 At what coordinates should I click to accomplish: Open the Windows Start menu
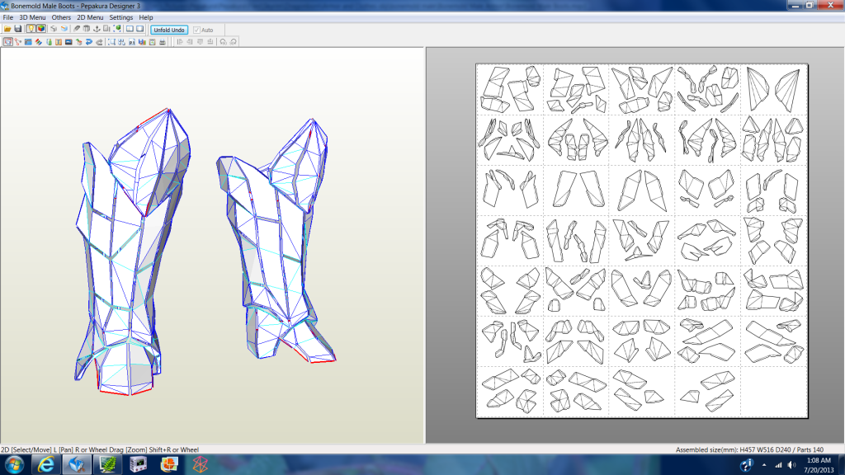[14, 465]
